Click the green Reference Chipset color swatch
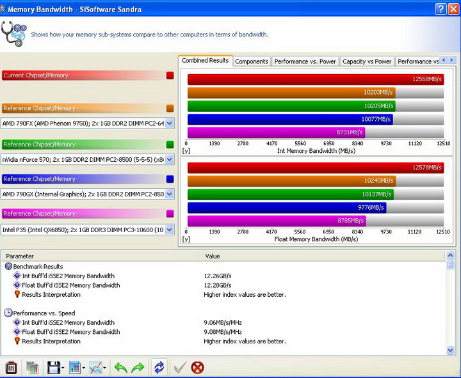 [x=170, y=145]
